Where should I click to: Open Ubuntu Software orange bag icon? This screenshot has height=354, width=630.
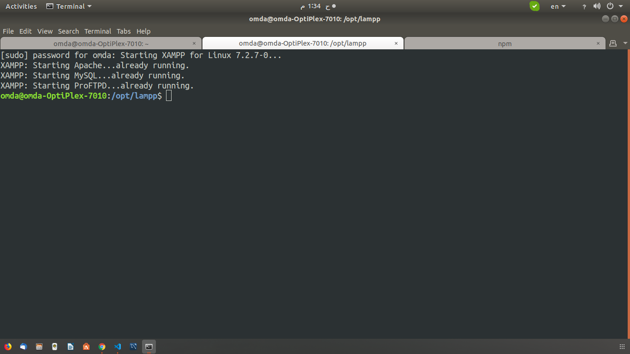(86, 347)
